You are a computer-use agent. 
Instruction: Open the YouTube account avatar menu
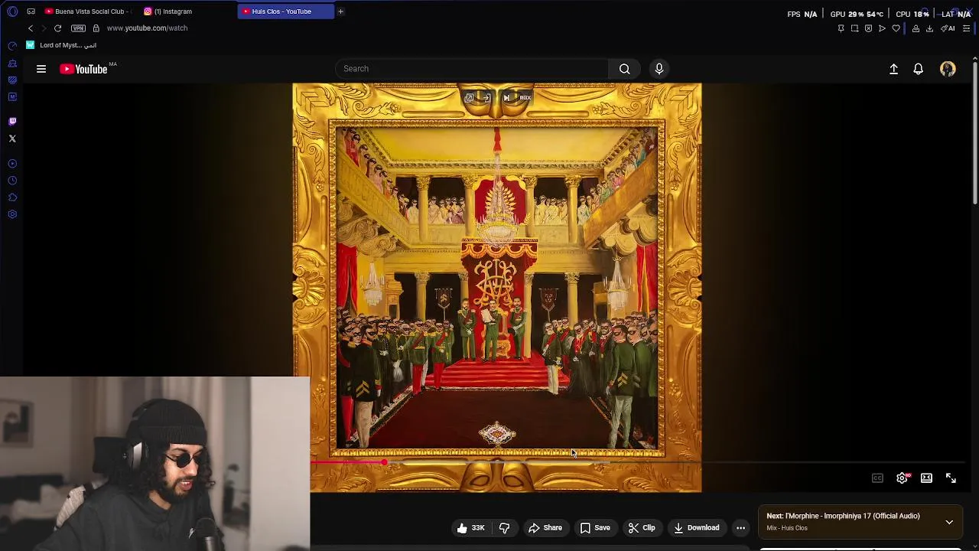pyautogui.click(x=948, y=69)
